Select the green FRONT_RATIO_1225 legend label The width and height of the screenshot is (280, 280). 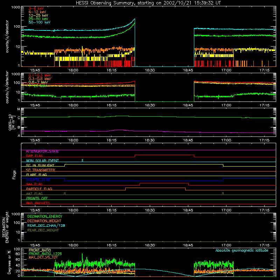click(x=45, y=254)
